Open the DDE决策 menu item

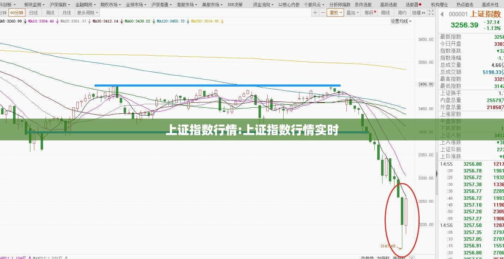235,5
